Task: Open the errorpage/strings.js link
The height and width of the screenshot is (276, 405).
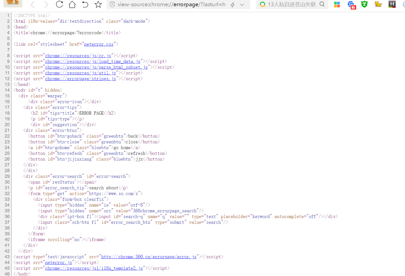Action: (81, 79)
